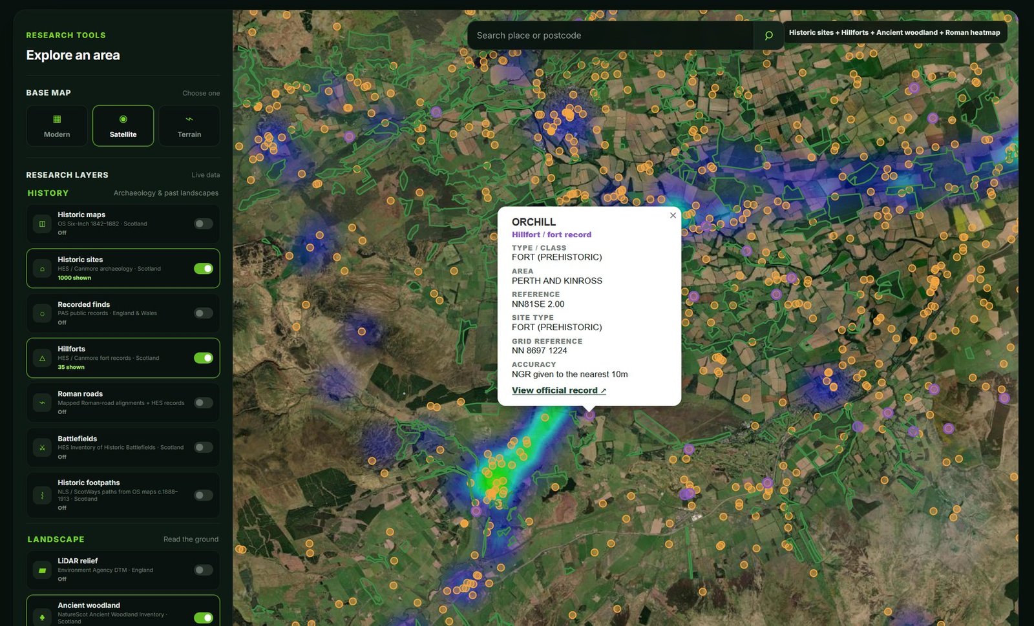Click the purple hillfort marker under the popup

(x=589, y=415)
